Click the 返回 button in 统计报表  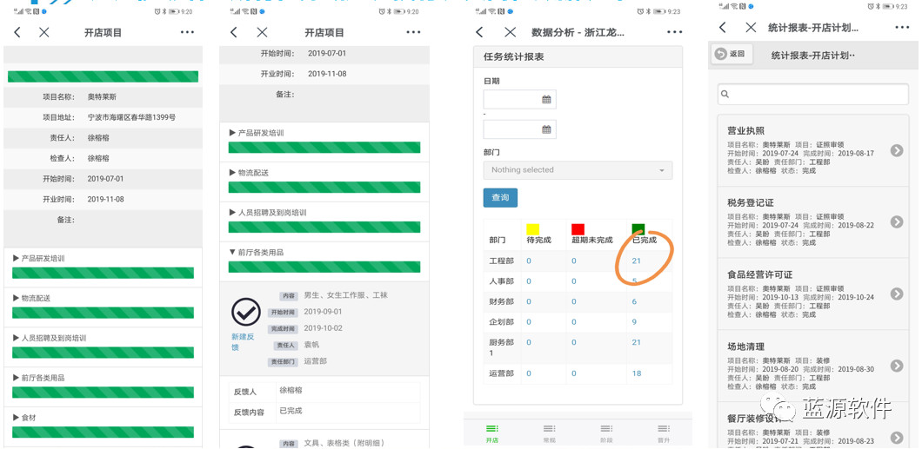731,54
